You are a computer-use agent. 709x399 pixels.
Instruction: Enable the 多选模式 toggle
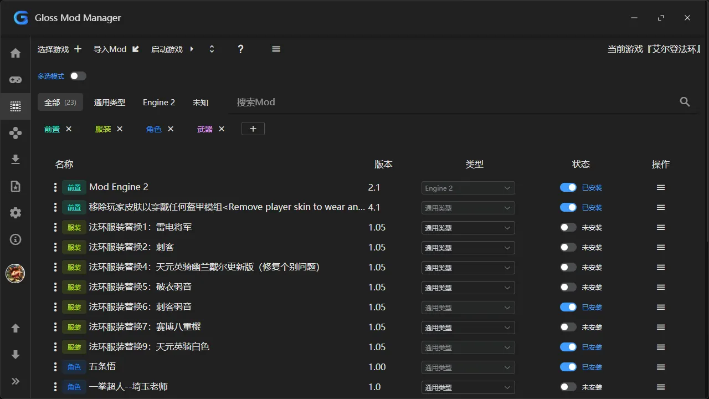(77, 76)
